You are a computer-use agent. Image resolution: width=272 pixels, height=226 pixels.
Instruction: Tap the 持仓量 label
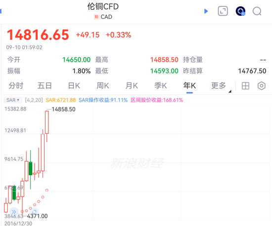pos(193,60)
